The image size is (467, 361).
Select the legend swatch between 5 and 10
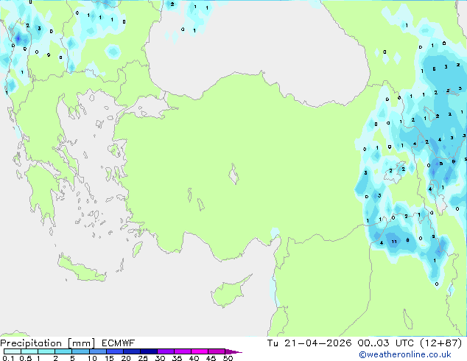tap(80, 351)
